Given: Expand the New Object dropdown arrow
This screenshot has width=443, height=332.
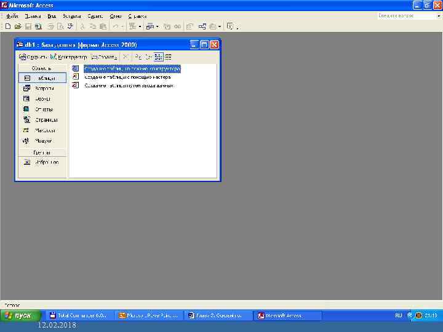Looking at the screenshot, I should pos(220,26).
